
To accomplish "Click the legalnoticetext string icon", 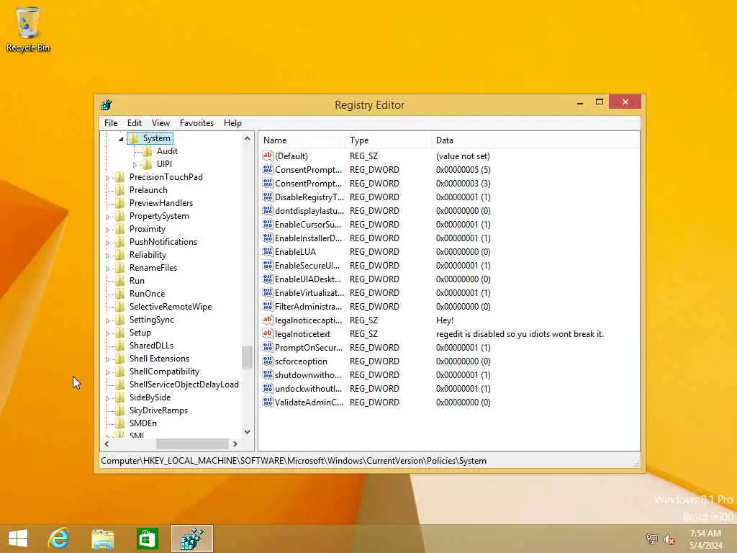I will [268, 333].
